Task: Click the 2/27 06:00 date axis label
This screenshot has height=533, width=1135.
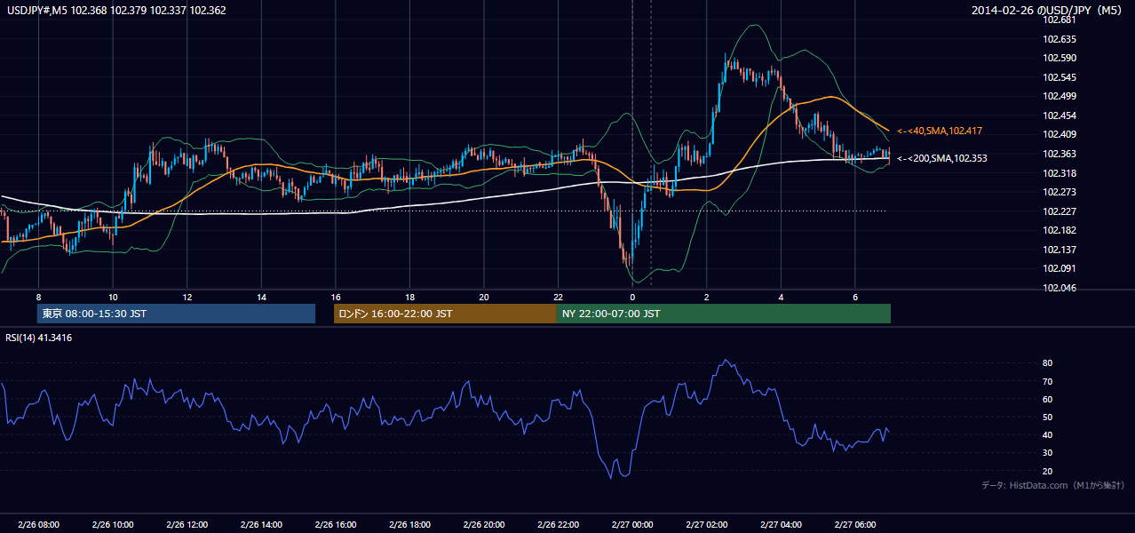Action: pos(854,525)
